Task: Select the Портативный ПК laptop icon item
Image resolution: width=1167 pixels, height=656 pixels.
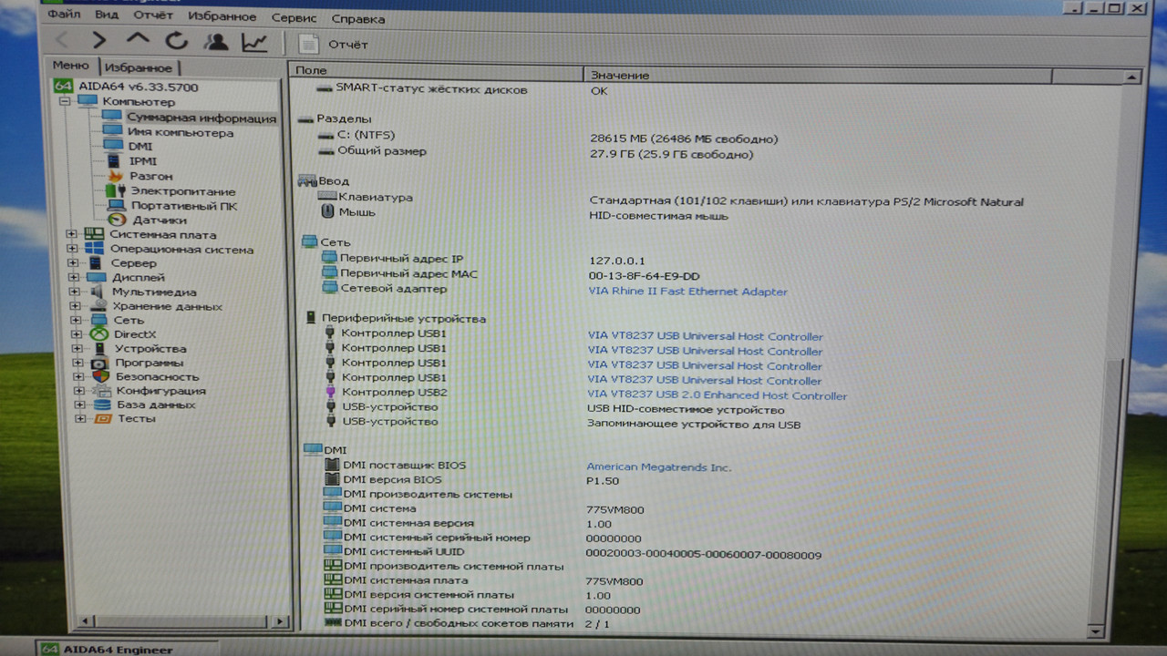Action: [116, 206]
